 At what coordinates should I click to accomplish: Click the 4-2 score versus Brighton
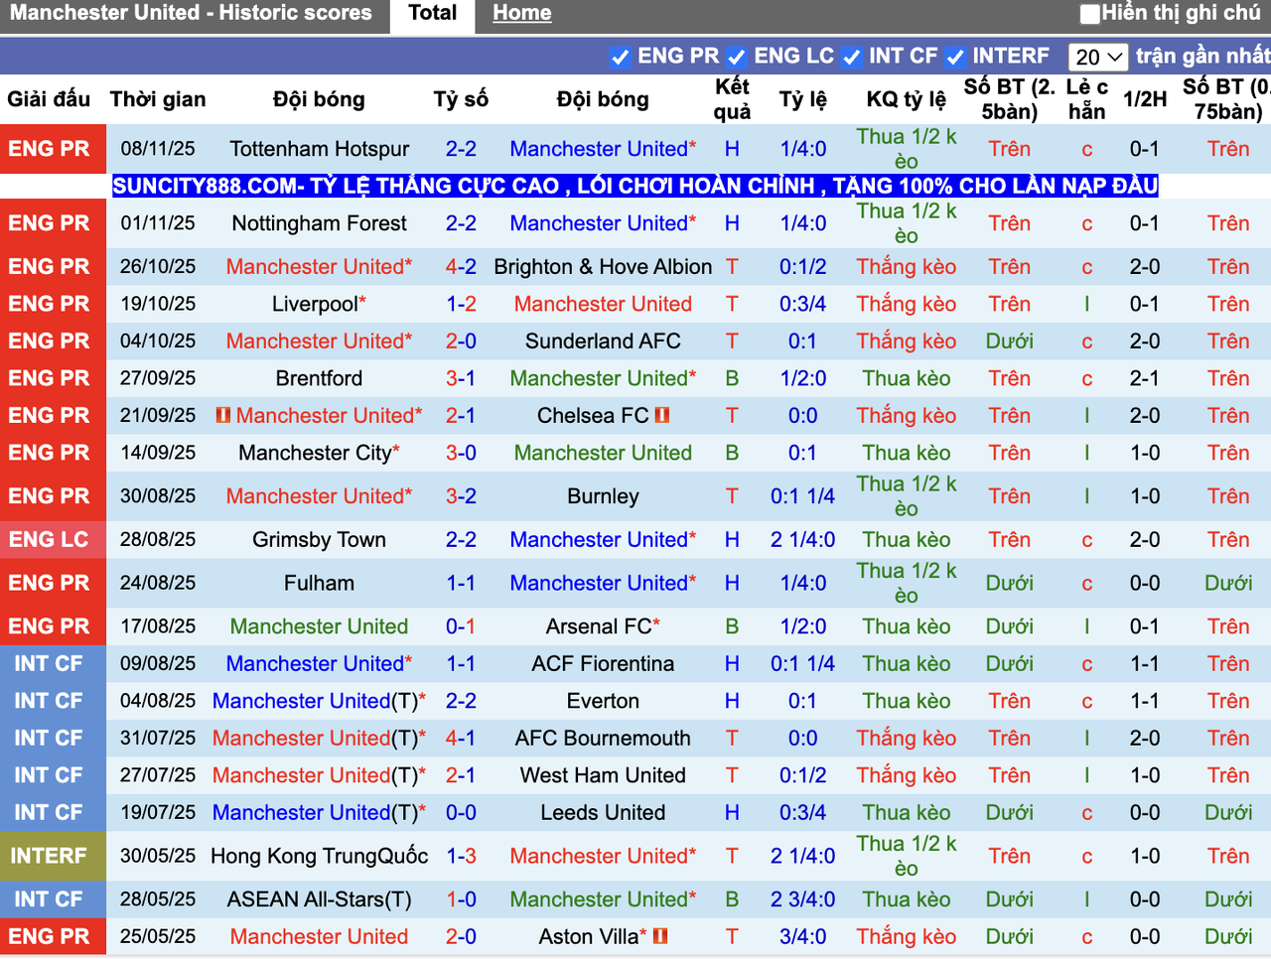click(x=461, y=267)
